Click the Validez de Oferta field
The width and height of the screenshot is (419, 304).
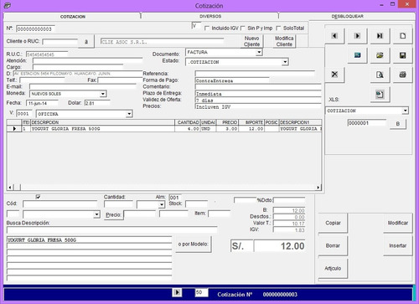point(258,100)
